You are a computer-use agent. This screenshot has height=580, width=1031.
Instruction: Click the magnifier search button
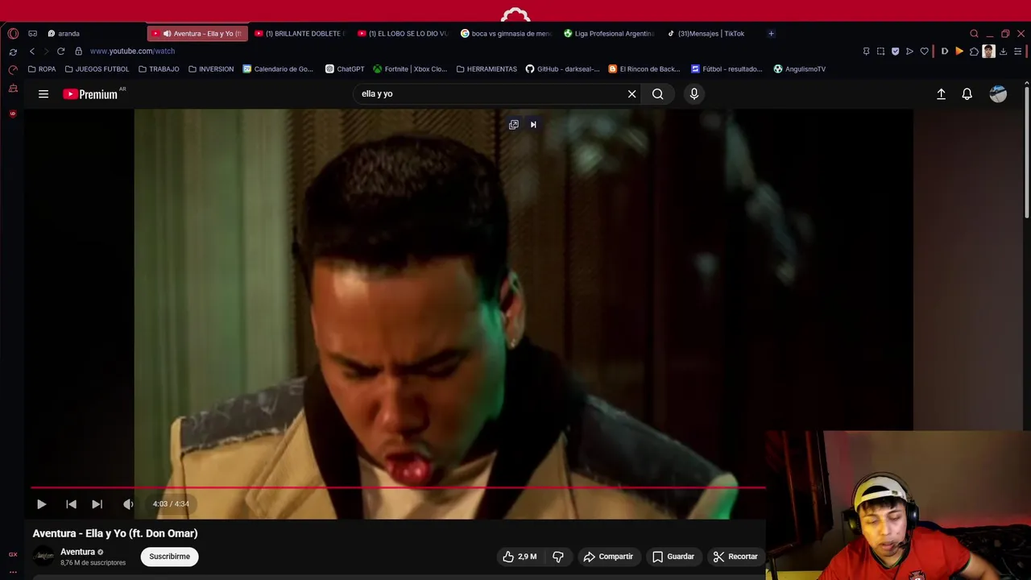(658, 94)
